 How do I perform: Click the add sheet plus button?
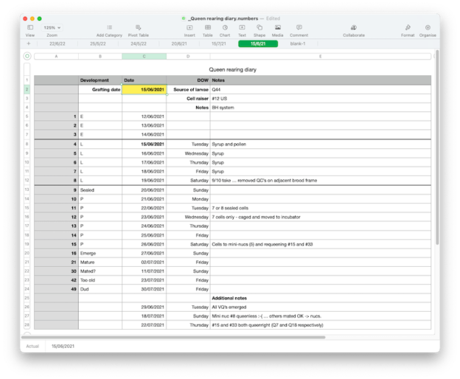click(x=28, y=44)
